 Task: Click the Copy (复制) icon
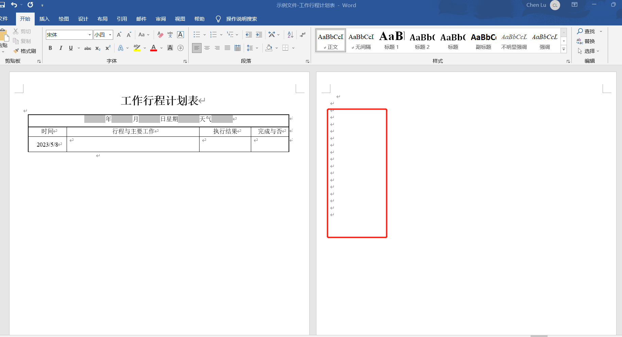point(16,41)
